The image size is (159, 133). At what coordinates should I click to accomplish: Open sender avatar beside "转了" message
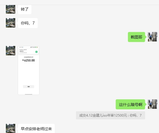[11, 9]
